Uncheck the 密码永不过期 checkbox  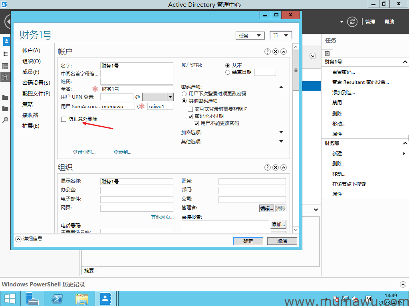click(x=191, y=116)
